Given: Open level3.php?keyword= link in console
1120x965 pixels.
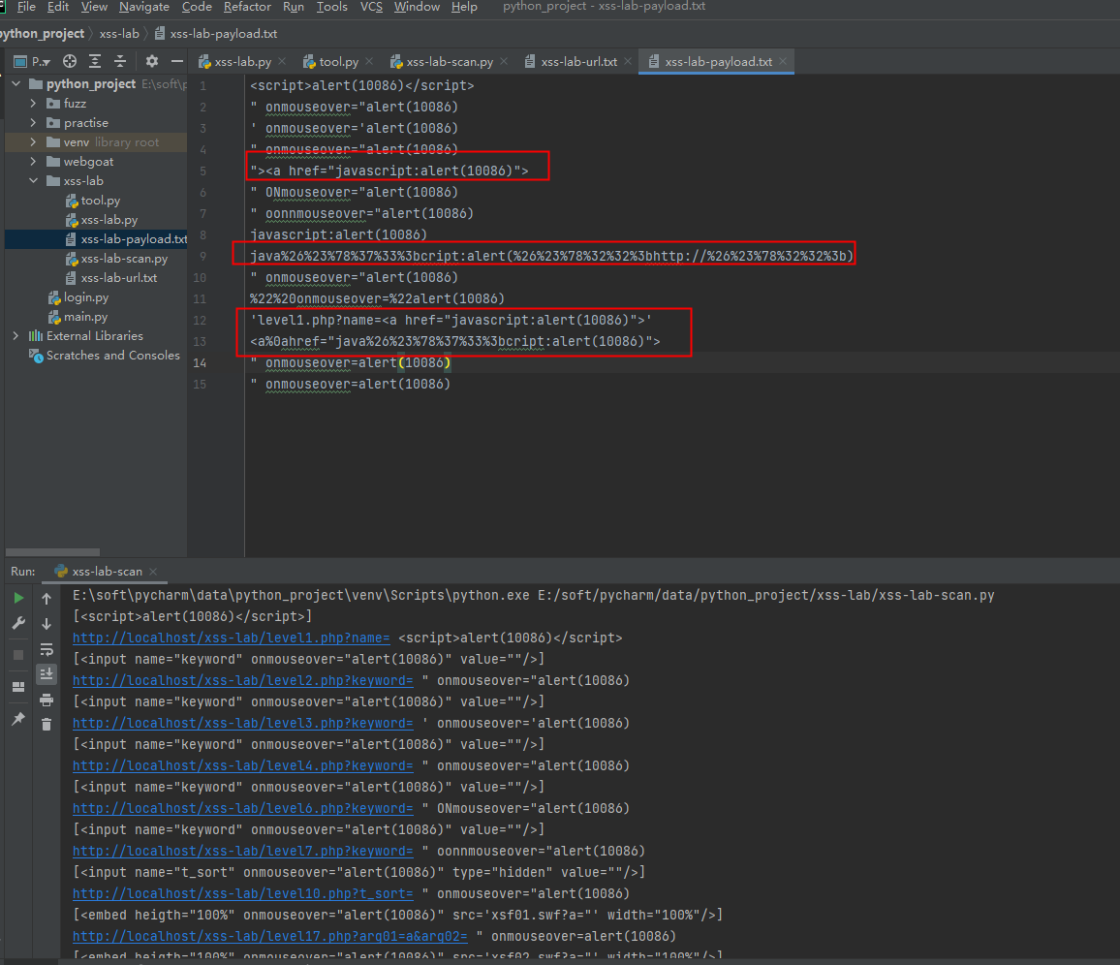Looking at the screenshot, I should pyautogui.click(x=243, y=723).
